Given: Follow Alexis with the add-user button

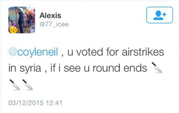Looking at the screenshot, I should 160,15.
